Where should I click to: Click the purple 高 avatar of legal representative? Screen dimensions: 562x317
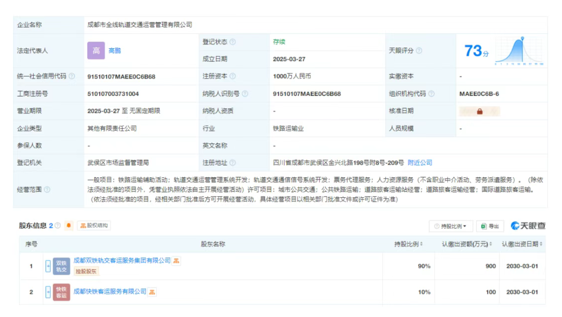tap(96, 51)
